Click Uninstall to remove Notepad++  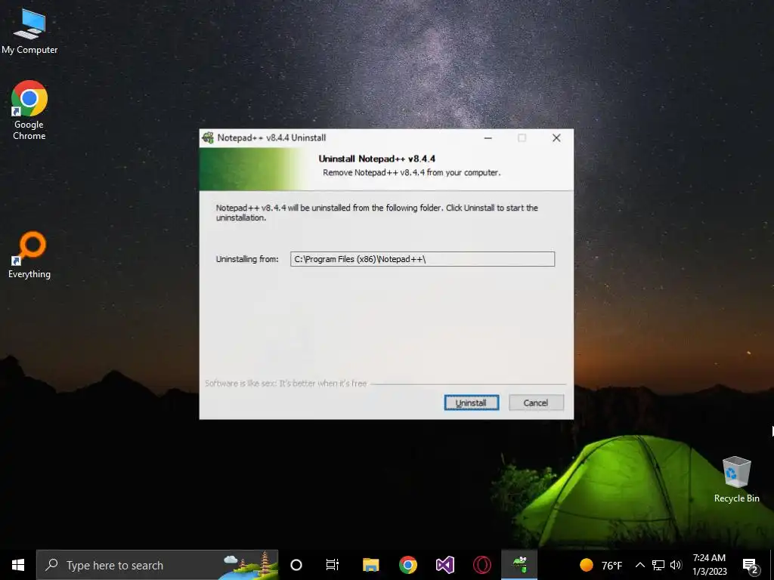tap(472, 403)
